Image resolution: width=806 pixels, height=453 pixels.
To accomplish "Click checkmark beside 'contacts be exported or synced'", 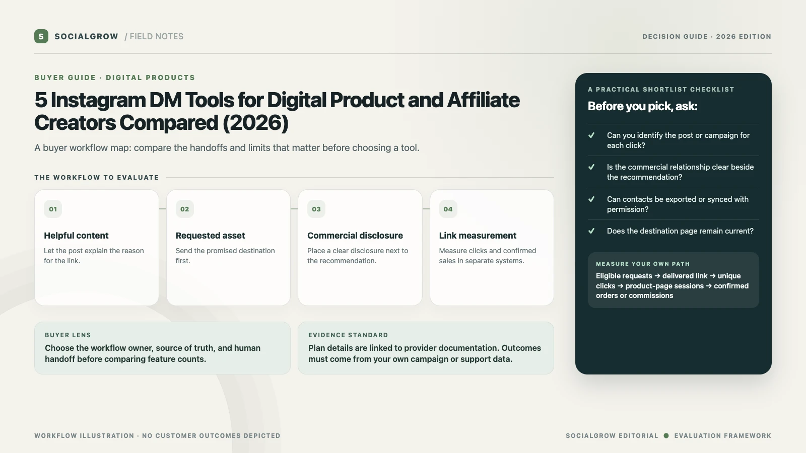I will coord(591,199).
